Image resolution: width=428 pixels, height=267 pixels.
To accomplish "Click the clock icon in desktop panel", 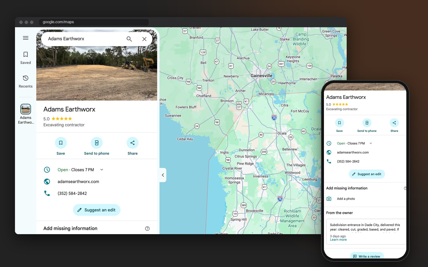I will [x=47, y=170].
